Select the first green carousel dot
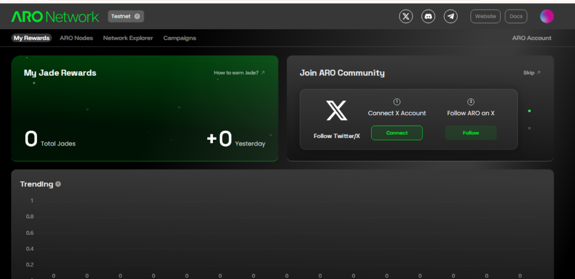This screenshot has width=575, height=279. point(529,111)
